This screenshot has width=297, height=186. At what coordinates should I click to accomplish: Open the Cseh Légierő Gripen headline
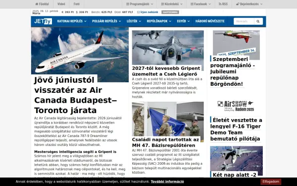tap(166, 71)
